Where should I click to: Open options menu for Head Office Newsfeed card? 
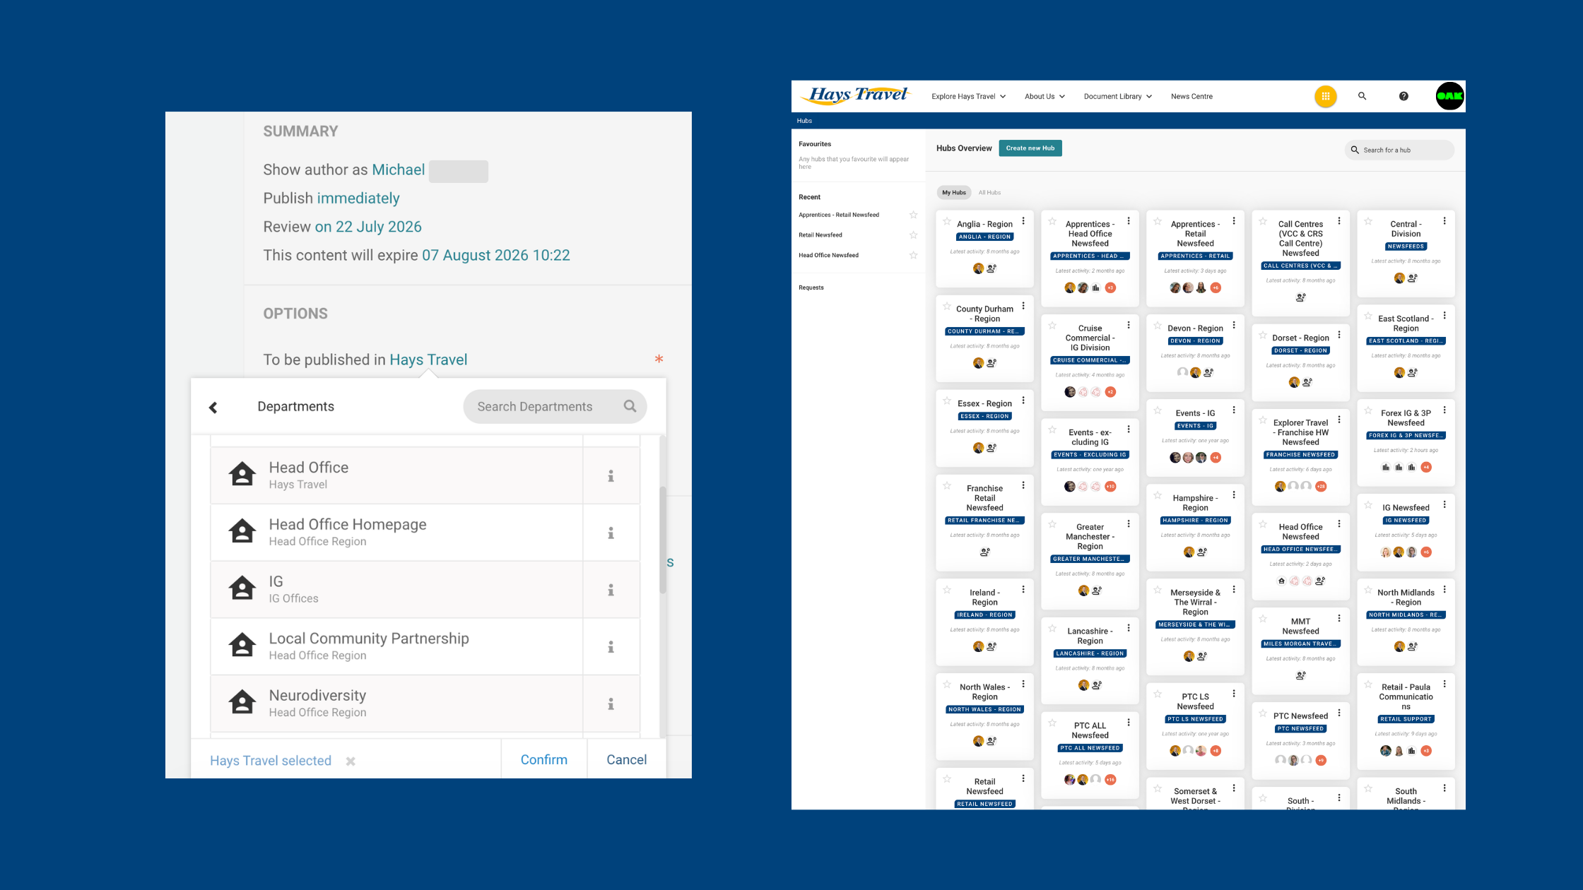coord(1339,524)
